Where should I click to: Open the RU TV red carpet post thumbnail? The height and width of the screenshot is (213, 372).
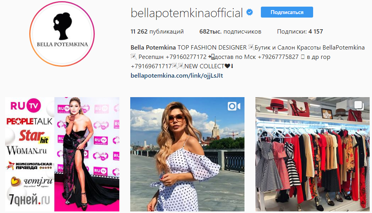(62, 154)
